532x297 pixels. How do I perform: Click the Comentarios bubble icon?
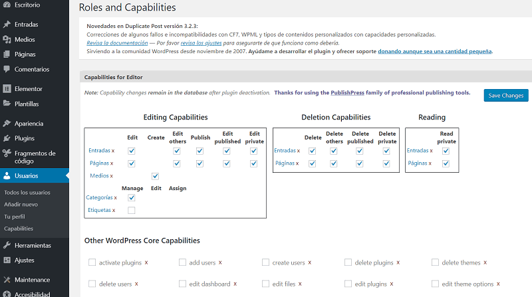pos(7,69)
